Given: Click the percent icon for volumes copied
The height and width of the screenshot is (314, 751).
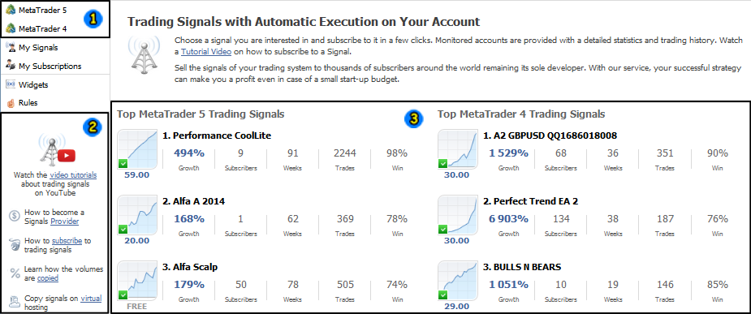Looking at the screenshot, I should tap(15, 273).
